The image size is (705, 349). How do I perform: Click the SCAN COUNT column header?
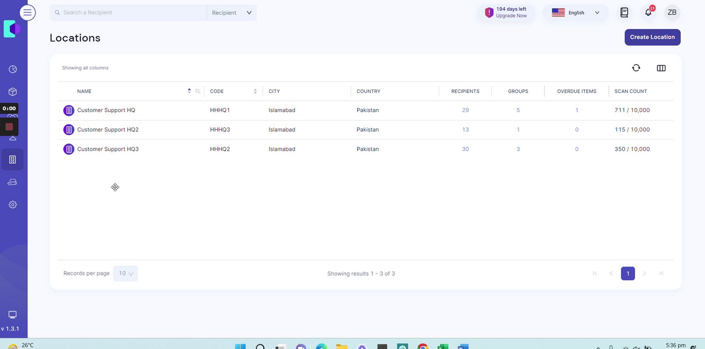[x=631, y=91]
